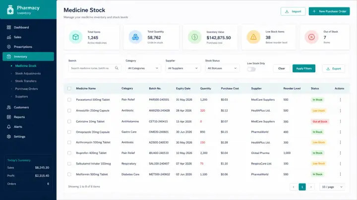Click batch number PAR500-240501
Image resolution: width=357 pixels, height=200 pixels.
[159, 100]
